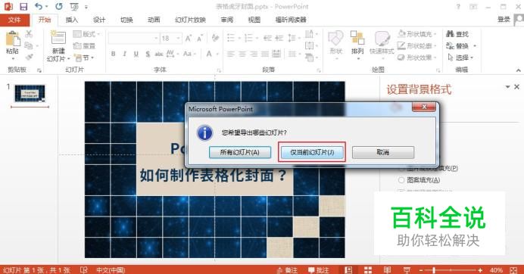Select pattern fill (图案填充) radio button
Viewport: 524px width, 274px height.
401,180
